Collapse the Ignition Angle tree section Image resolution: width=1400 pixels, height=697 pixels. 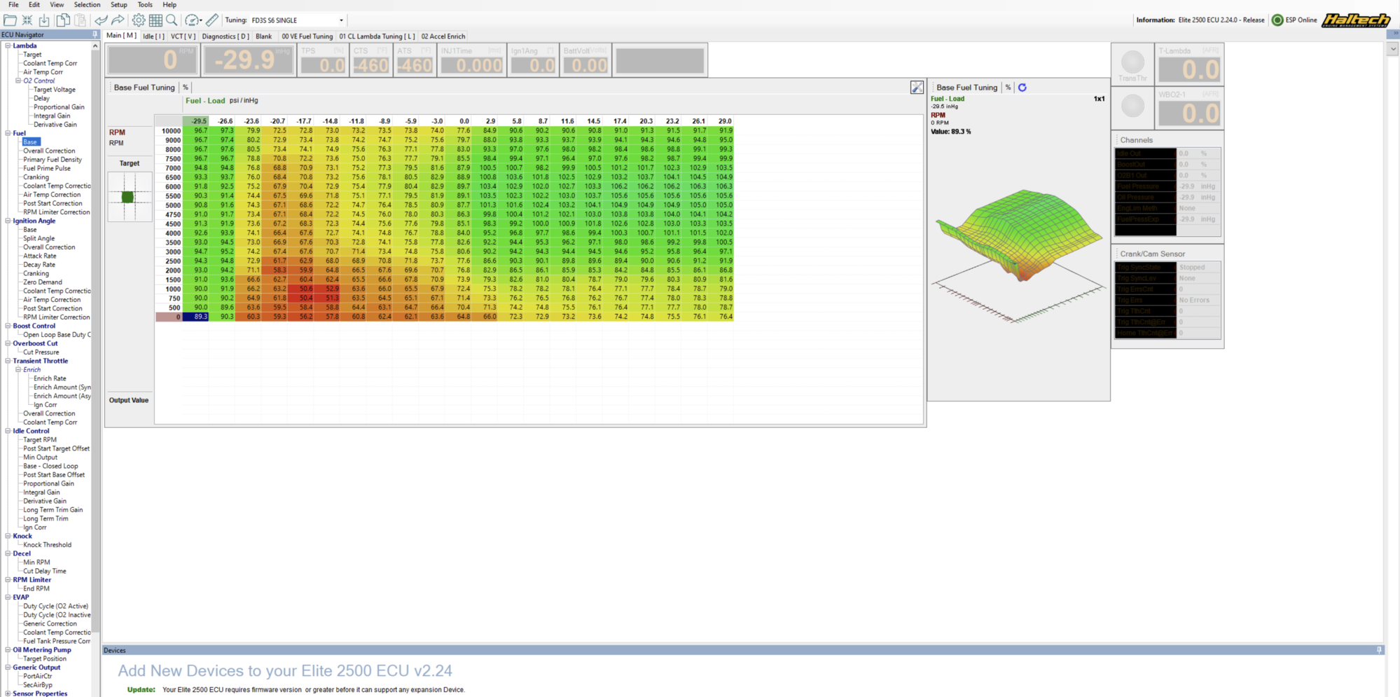click(8, 221)
